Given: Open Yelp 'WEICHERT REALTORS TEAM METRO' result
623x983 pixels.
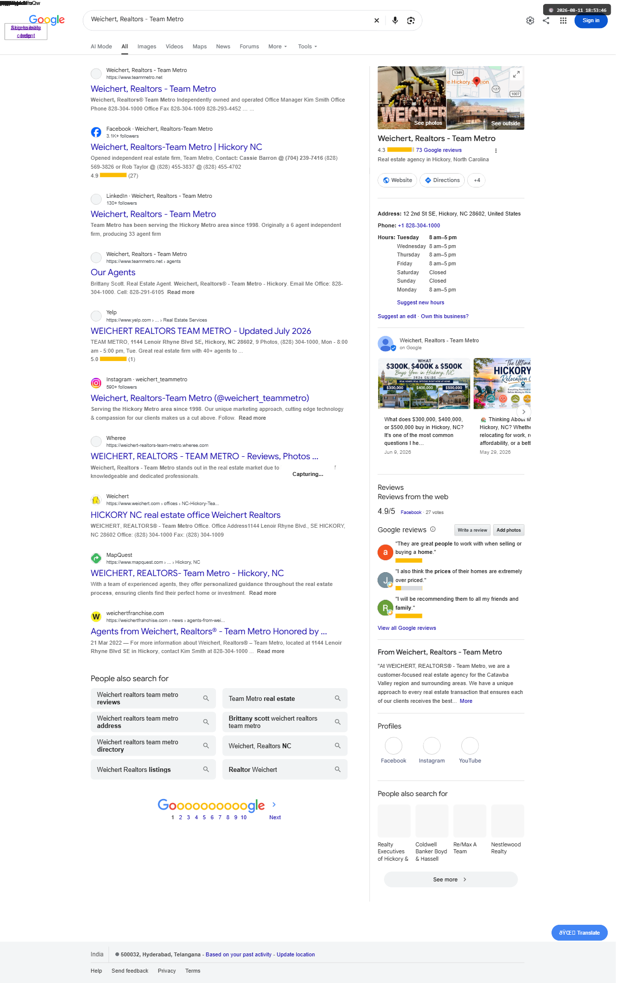Looking at the screenshot, I should click(201, 331).
